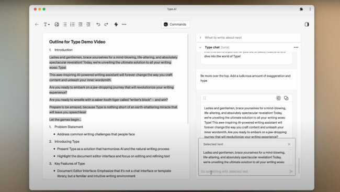The width and height of the screenshot is (340, 192).
Task: Click 'Highlight the document editor interface' bullet
Action: point(114,156)
